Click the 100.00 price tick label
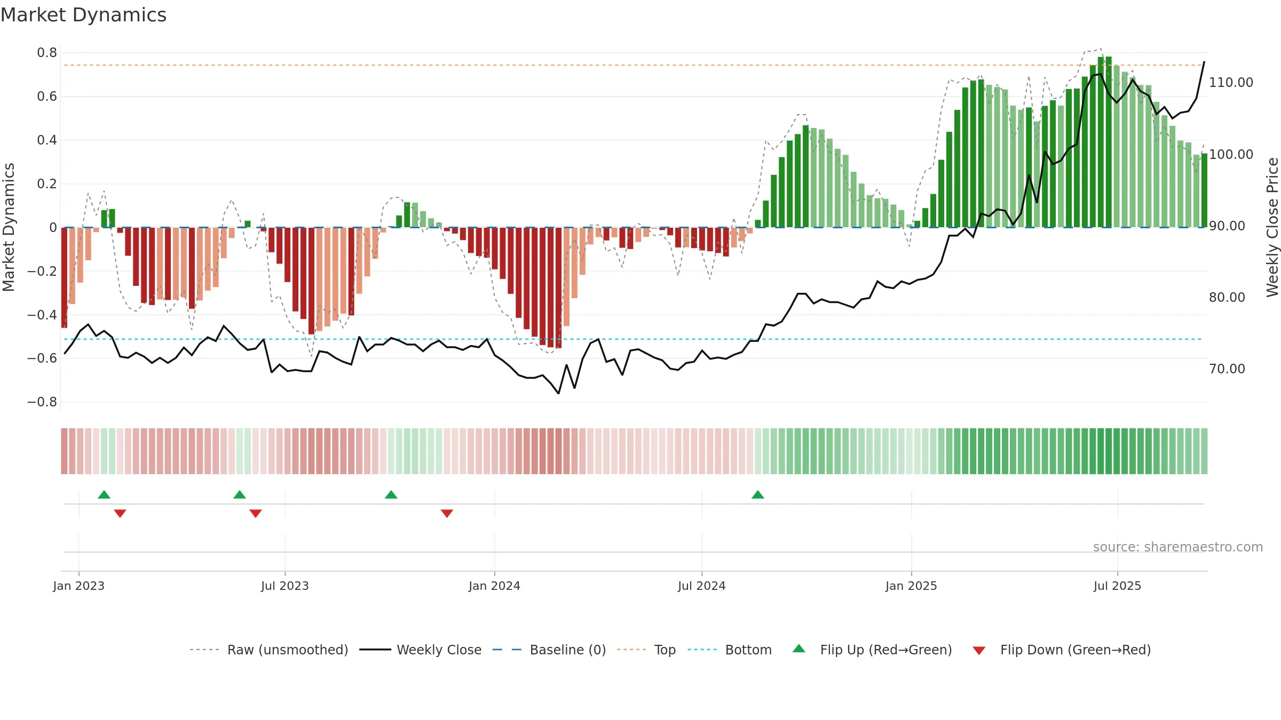 (x=1231, y=155)
